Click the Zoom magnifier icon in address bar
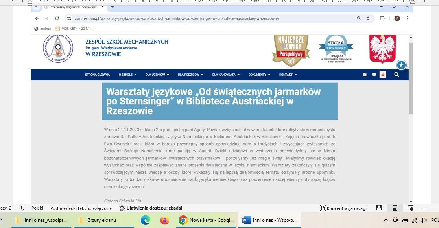Viewport: 439px width, 228px height. point(359,18)
